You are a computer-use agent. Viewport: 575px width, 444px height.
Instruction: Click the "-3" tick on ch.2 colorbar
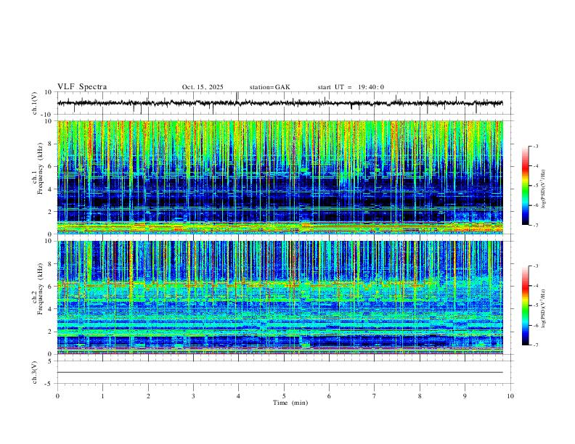tap(536, 266)
